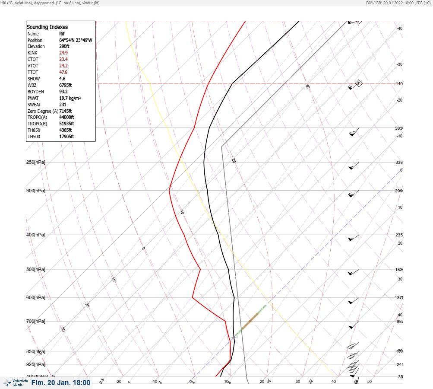
Task: Click the 700[hPa] pressure label
Action: pos(36,321)
